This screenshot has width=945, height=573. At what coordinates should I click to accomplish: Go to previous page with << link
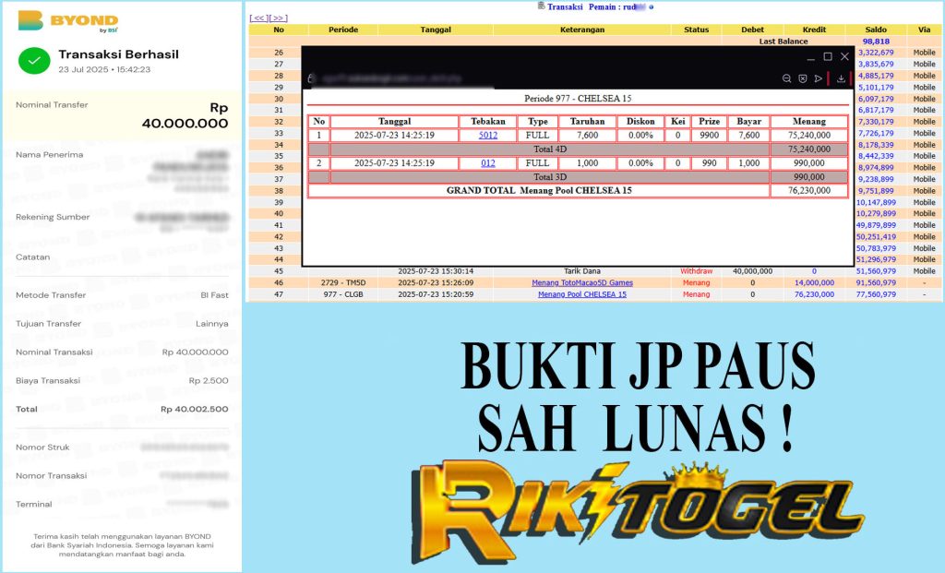tap(259, 18)
